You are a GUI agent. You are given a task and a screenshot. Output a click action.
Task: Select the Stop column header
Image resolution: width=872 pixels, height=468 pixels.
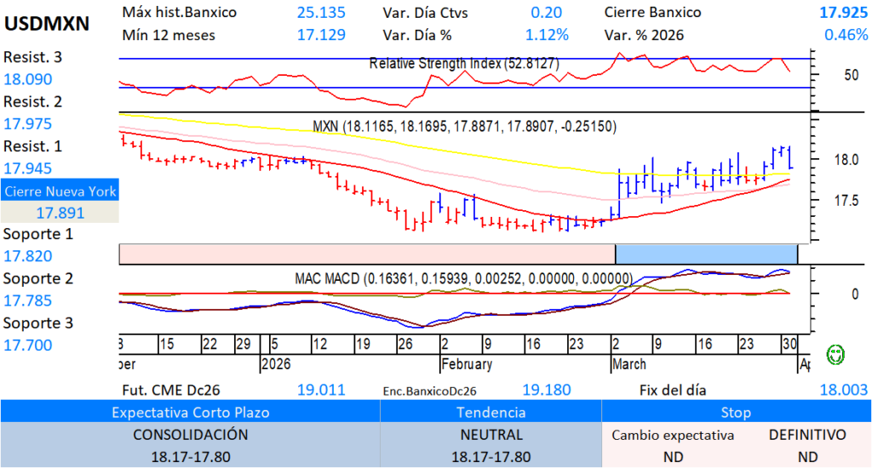click(736, 412)
